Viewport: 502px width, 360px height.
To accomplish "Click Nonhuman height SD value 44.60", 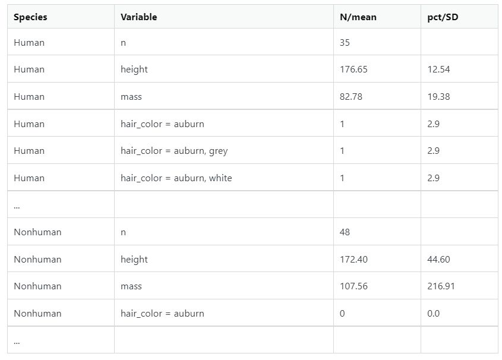I will pyautogui.click(x=438, y=260).
